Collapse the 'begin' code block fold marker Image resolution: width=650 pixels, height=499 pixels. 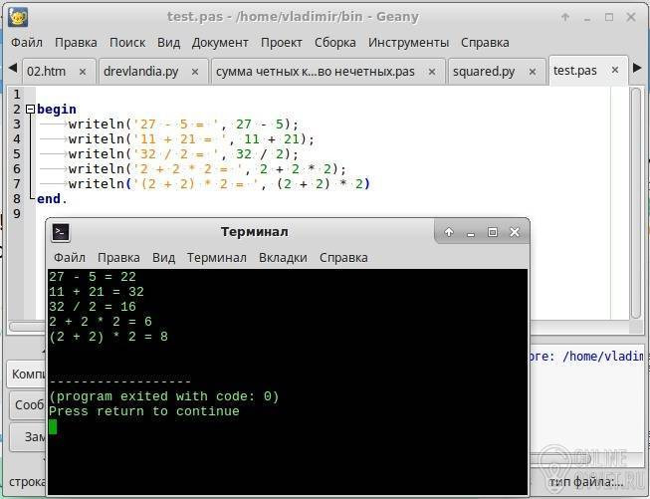[x=30, y=110]
